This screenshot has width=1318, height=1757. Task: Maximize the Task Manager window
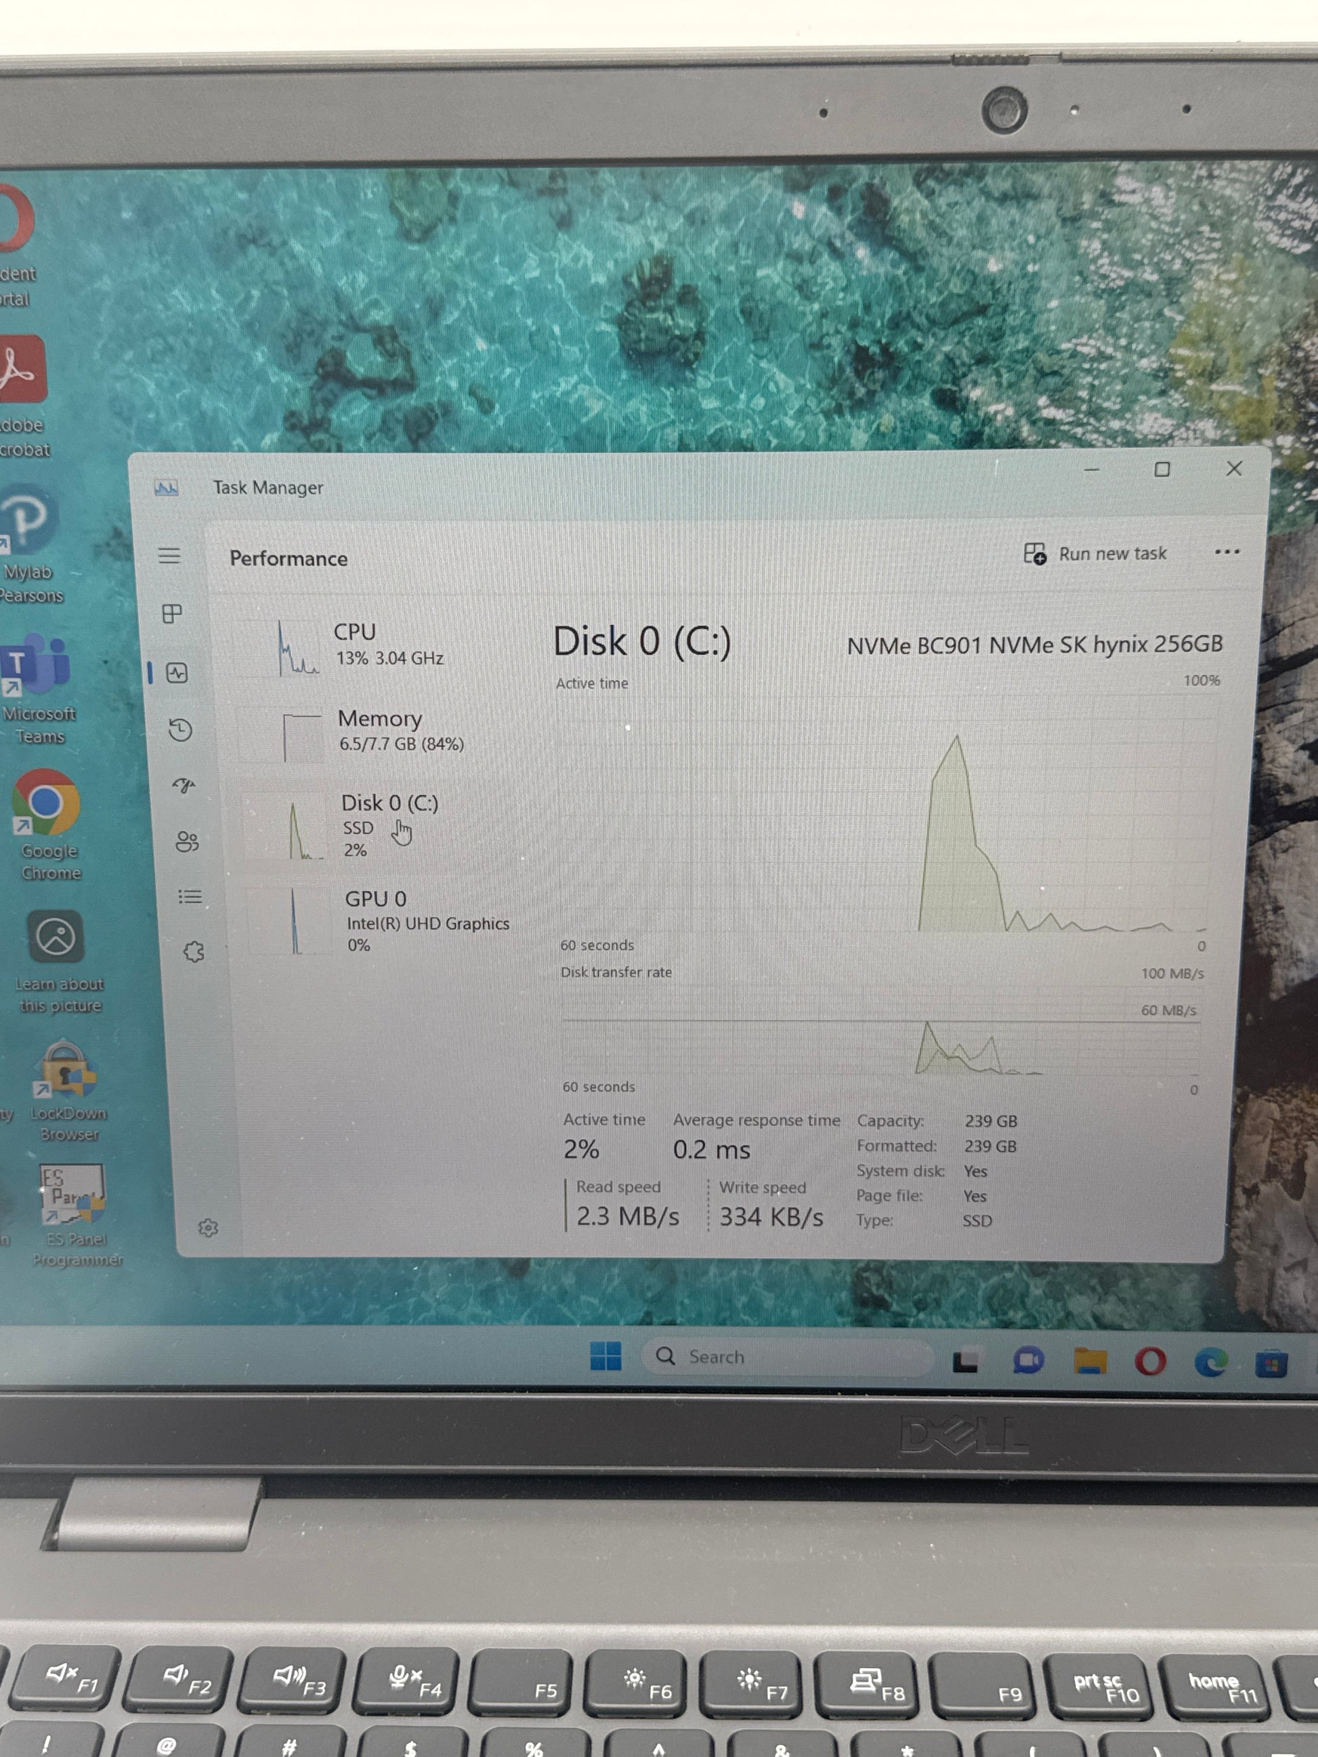click(x=1162, y=469)
